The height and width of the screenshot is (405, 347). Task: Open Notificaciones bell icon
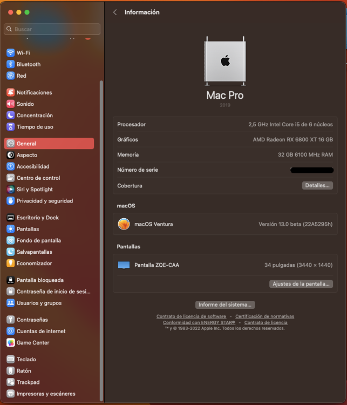pos(11,92)
